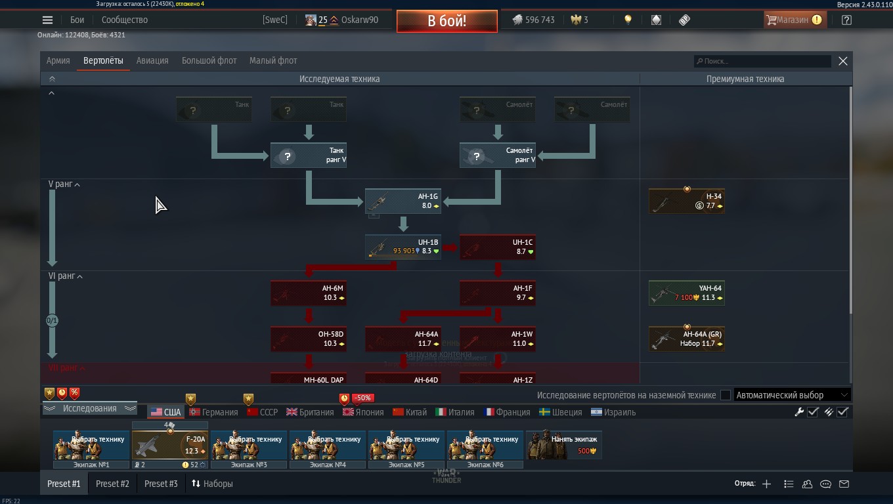Start battle with В бой! button
The width and height of the screenshot is (893, 504).
point(447,20)
